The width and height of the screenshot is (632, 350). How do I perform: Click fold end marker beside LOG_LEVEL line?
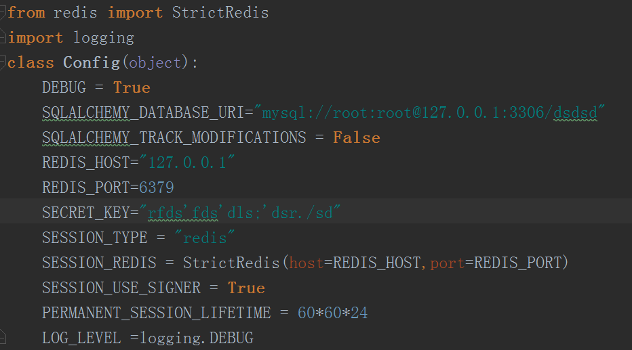(x=3, y=336)
